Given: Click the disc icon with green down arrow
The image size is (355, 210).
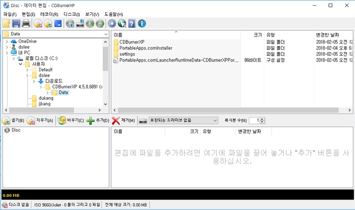Looking at the screenshot, I should tap(90, 23).
